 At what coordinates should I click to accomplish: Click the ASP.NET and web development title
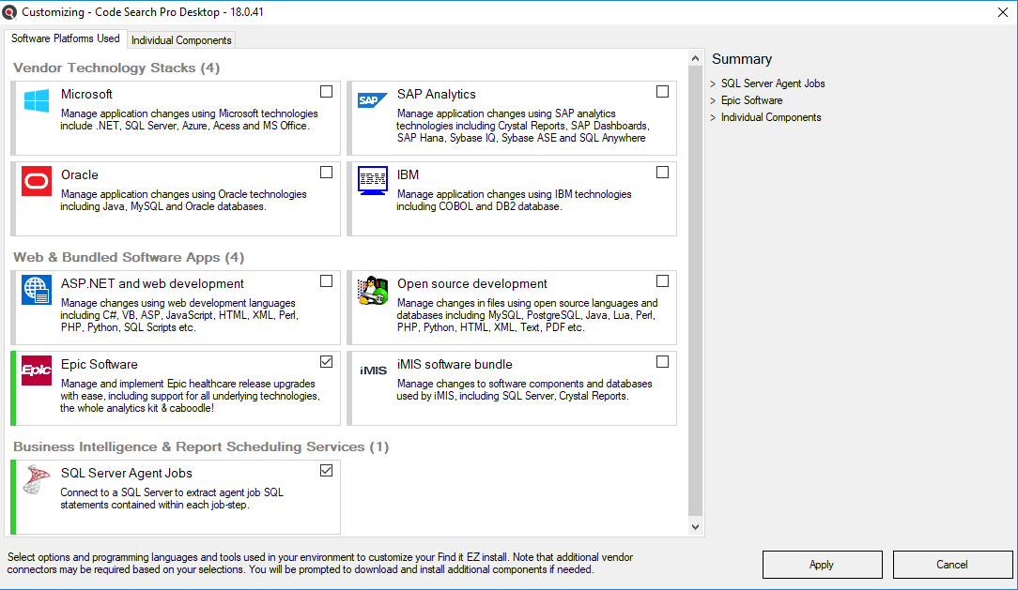152,284
